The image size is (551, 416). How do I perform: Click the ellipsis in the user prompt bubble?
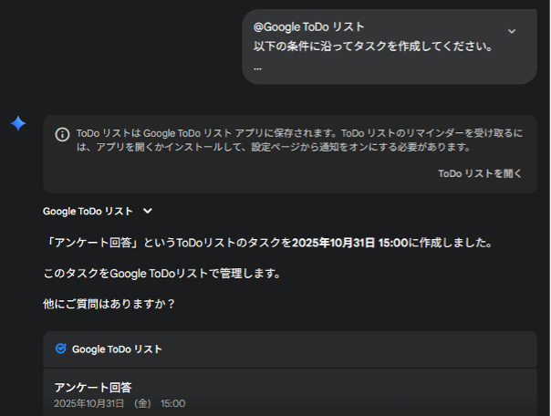tap(257, 68)
